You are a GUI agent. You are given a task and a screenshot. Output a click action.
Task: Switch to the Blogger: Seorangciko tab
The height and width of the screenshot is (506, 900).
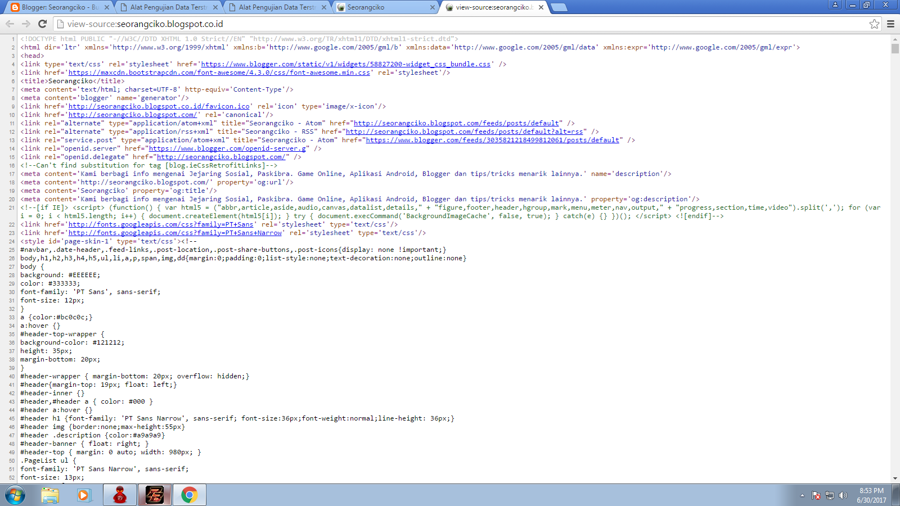coord(60,7)
